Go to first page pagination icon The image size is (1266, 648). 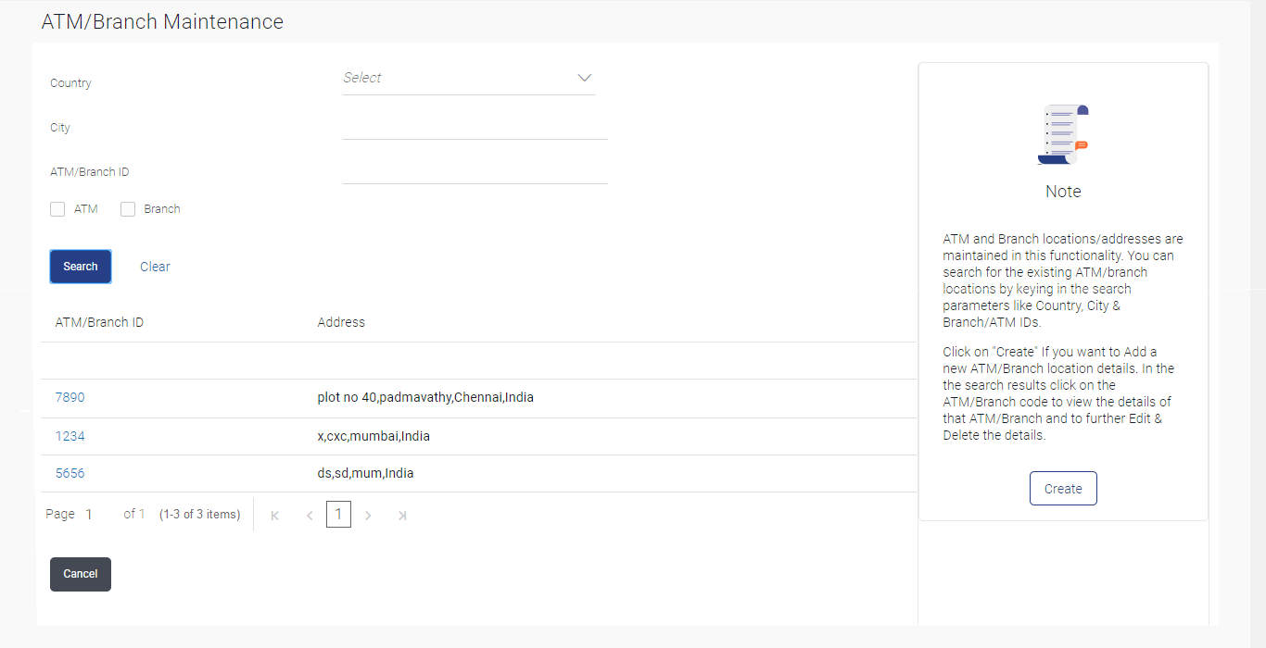(x=275, y=516)
